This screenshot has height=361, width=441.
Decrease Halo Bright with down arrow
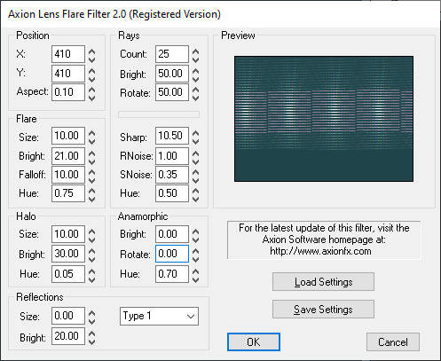point(92,259)
